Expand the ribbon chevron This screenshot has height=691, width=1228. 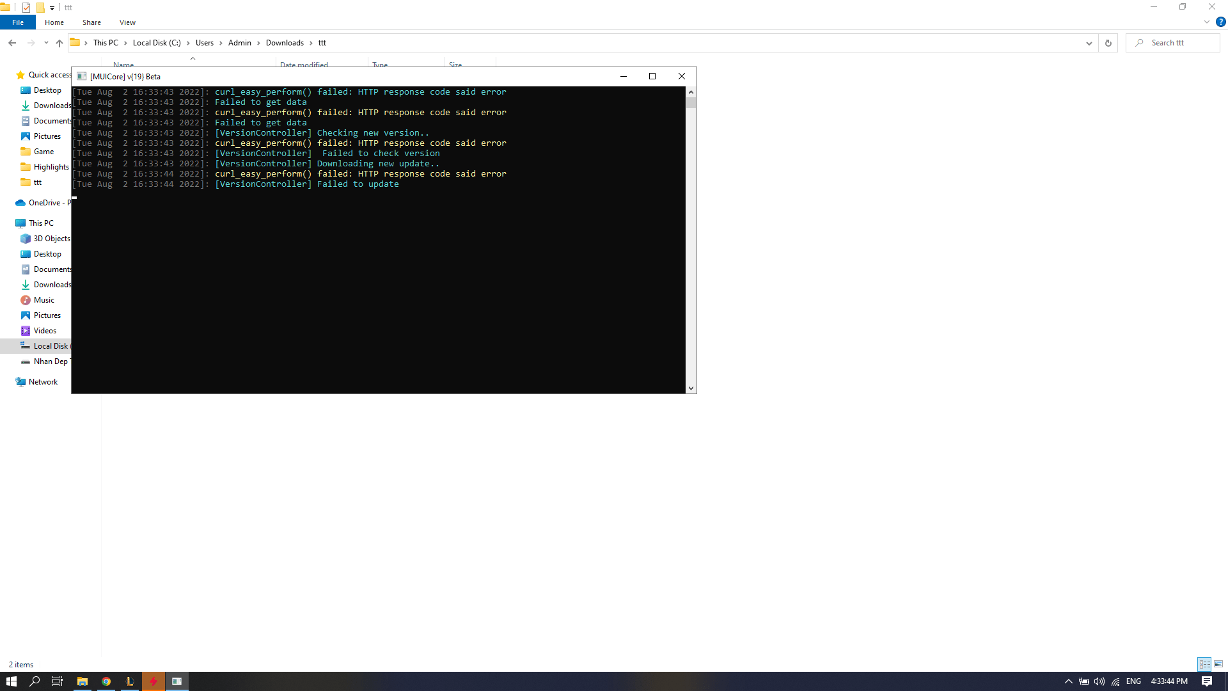pyautogui.click(x=1207, y=22)
